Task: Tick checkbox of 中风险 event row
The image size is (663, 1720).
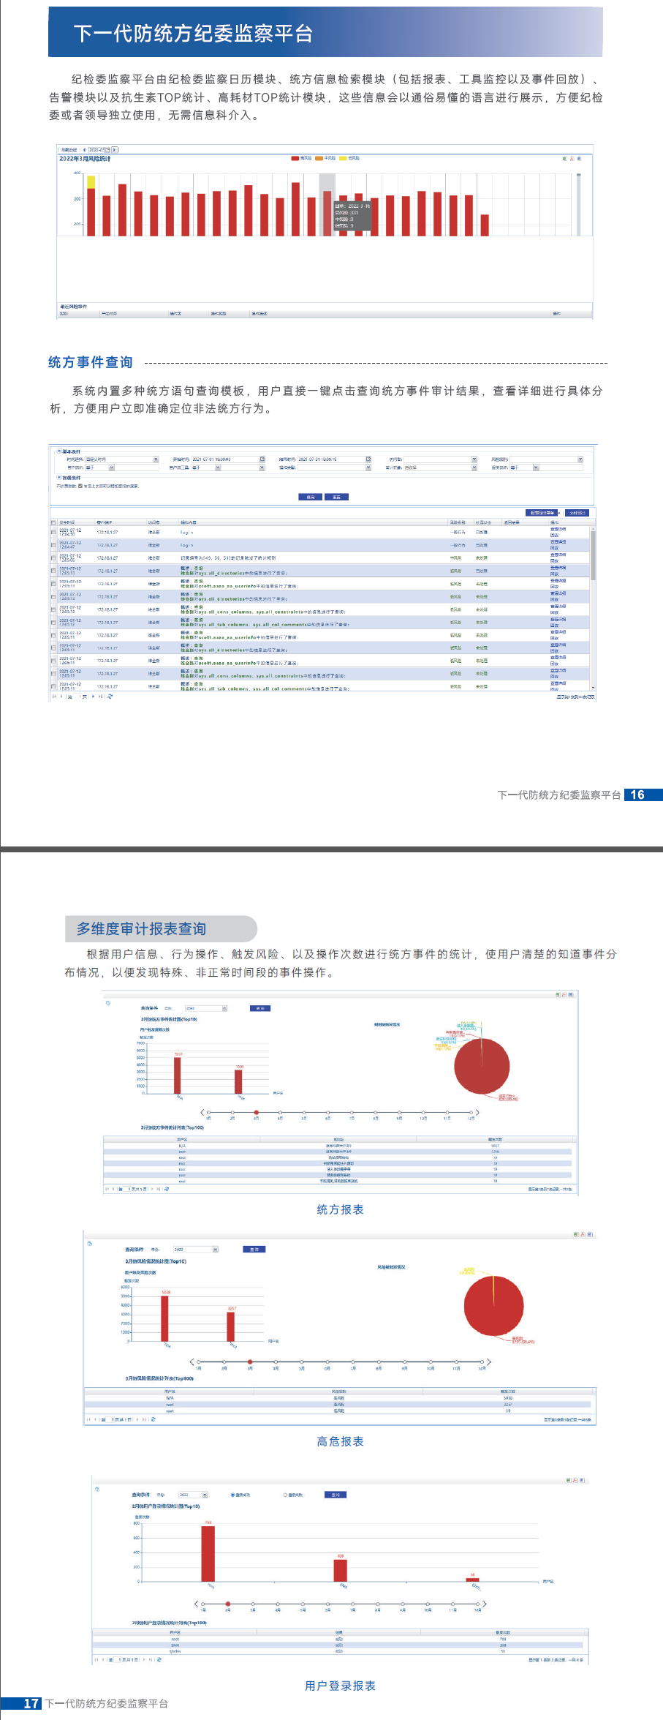Action: [53, 558]
